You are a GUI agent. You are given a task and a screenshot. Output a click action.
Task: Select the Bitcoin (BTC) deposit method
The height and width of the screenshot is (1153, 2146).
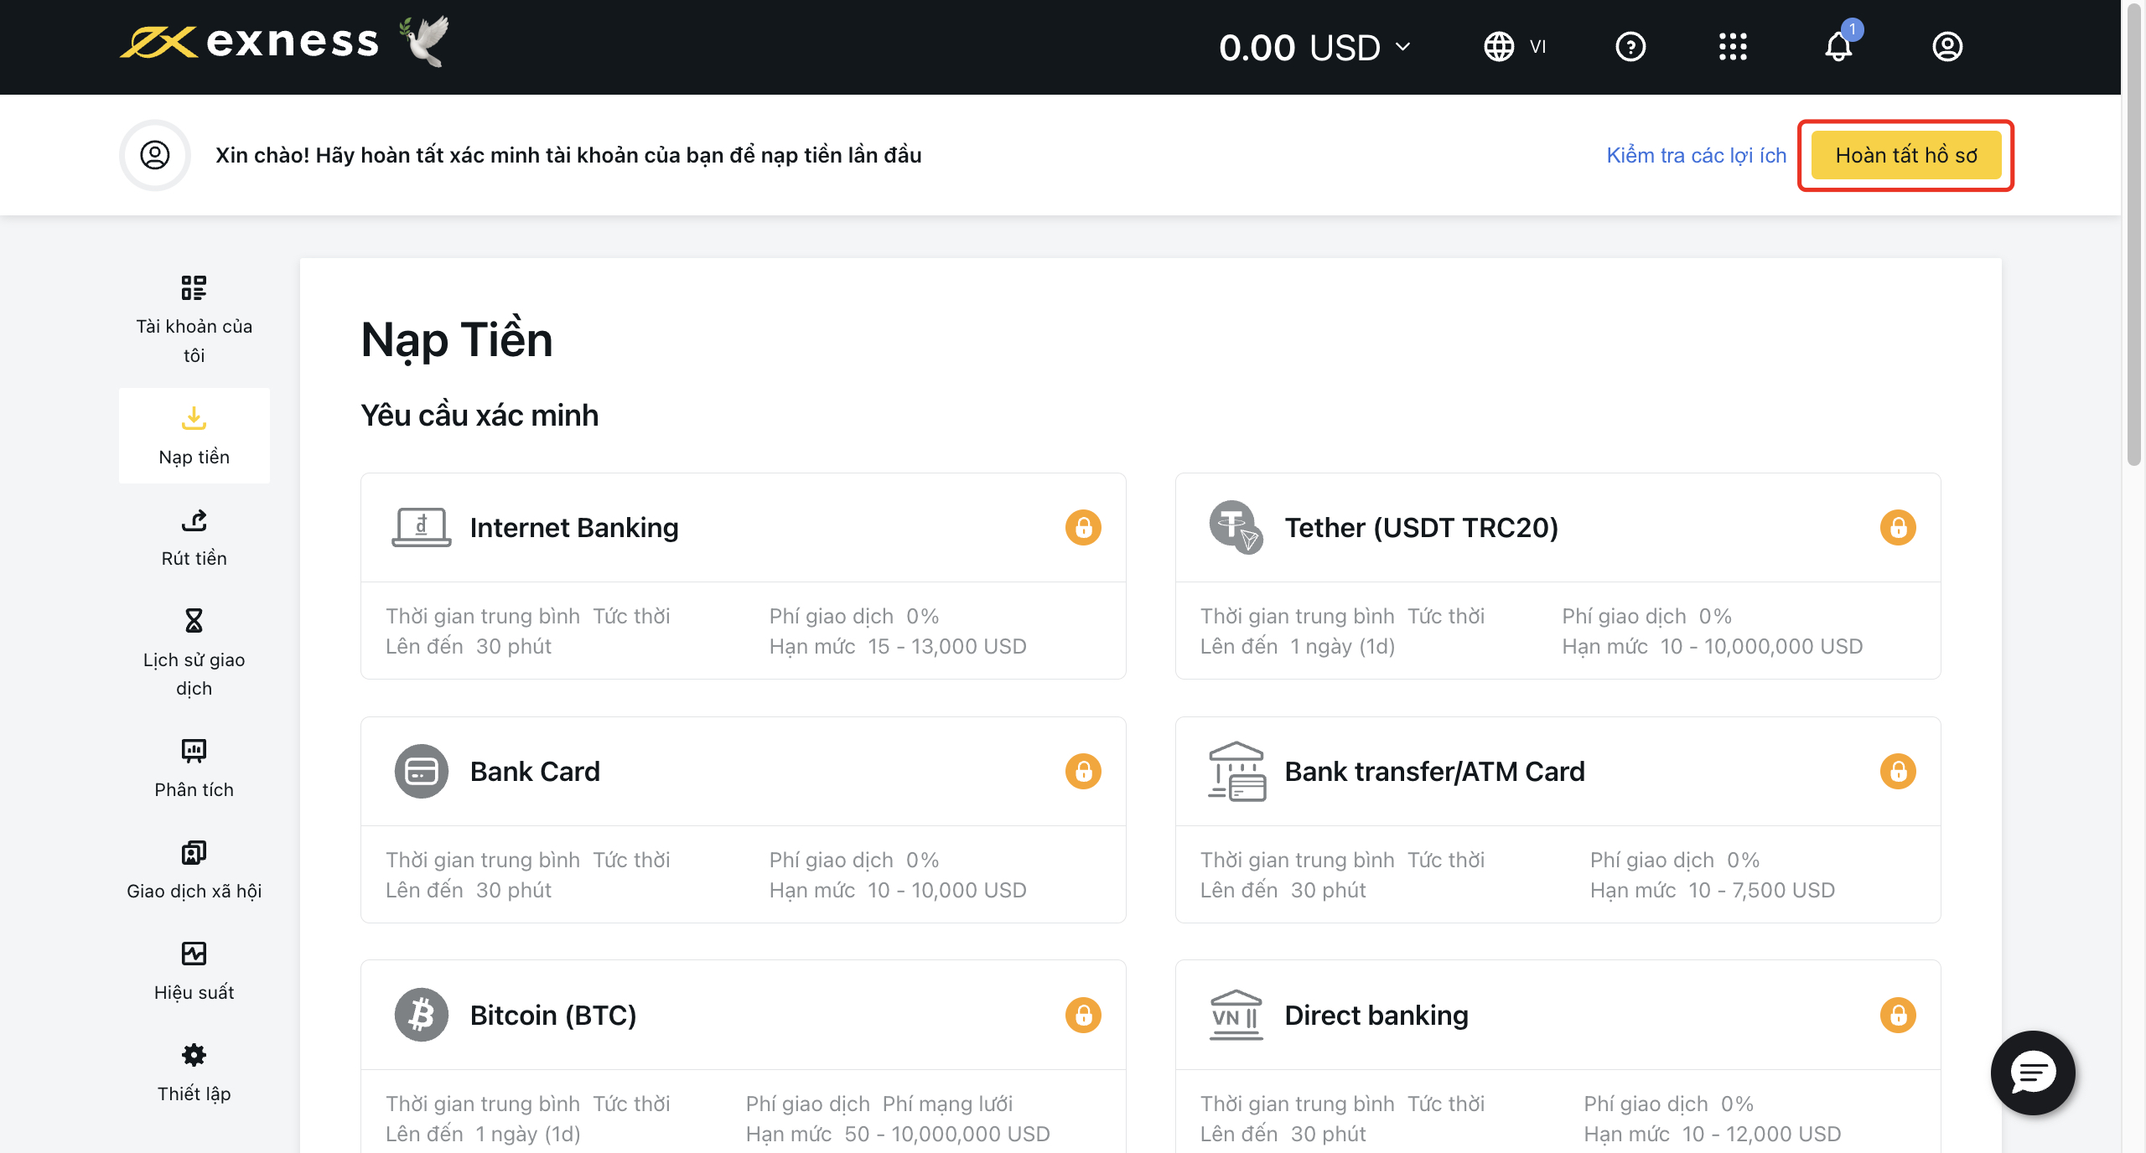[744, 1057]
